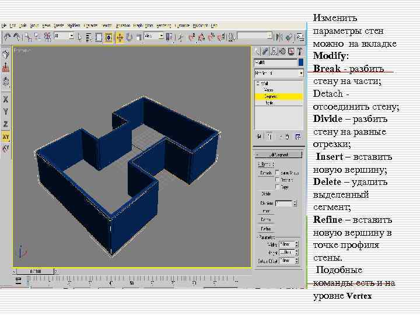The height and width of the screenshot is (315, 420).
Task: Open the File menu
Action: (4, 26)
